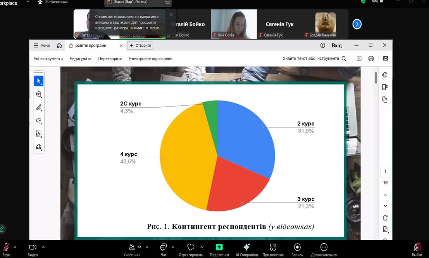Viewport: 429px width, 258px height.
Task: Open Усі інструменти tab
Action: (48, 58)
